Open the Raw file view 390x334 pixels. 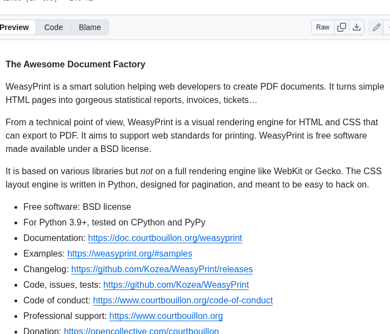323,27
